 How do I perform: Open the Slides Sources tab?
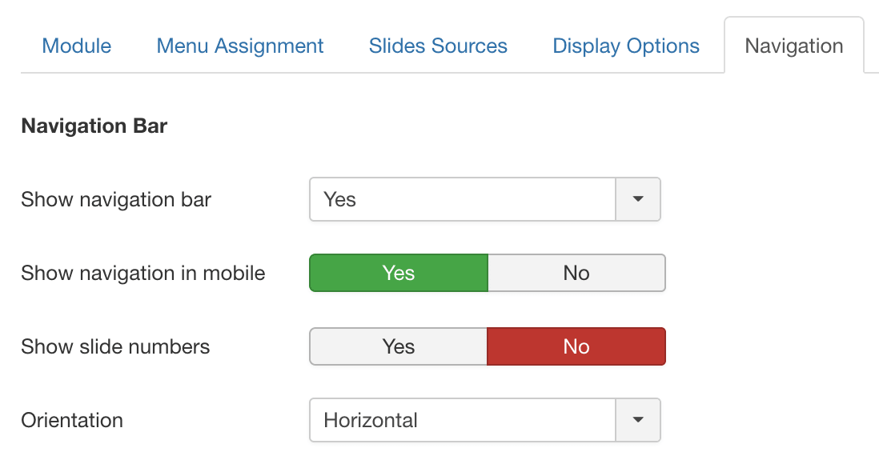tap(438, 46)
